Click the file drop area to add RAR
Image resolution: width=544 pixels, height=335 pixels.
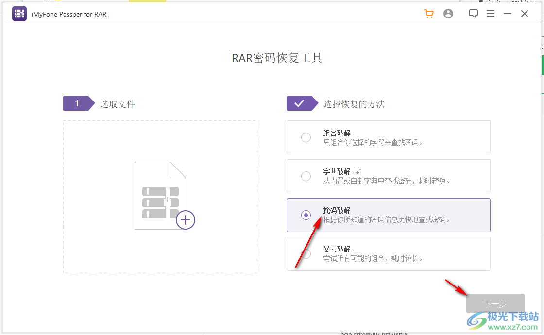(x=160, y=197)
